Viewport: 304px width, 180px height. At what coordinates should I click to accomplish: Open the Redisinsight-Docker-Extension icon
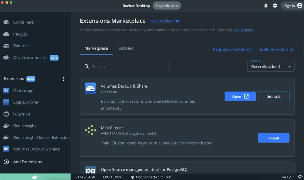[x=6, y=138]
